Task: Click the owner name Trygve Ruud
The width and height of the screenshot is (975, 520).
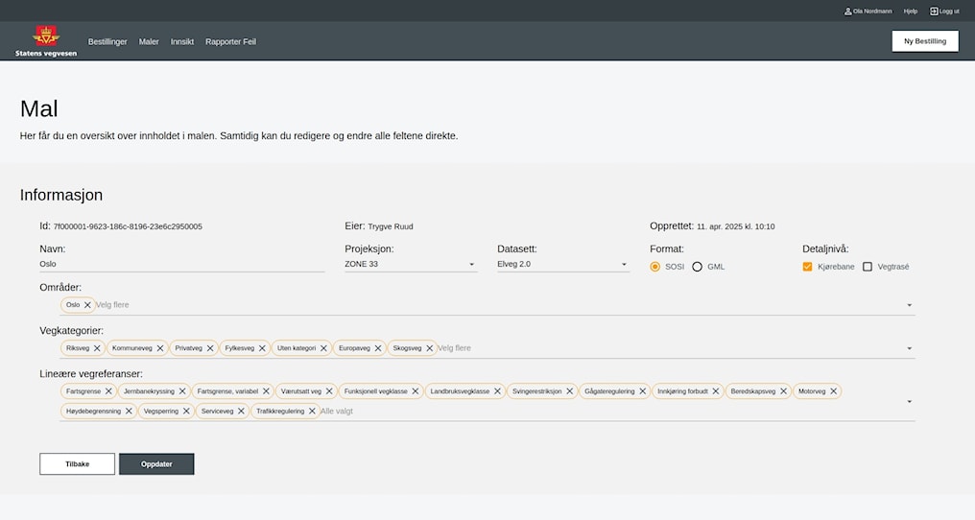Action: pyautogui.click(x=391, y=226)
